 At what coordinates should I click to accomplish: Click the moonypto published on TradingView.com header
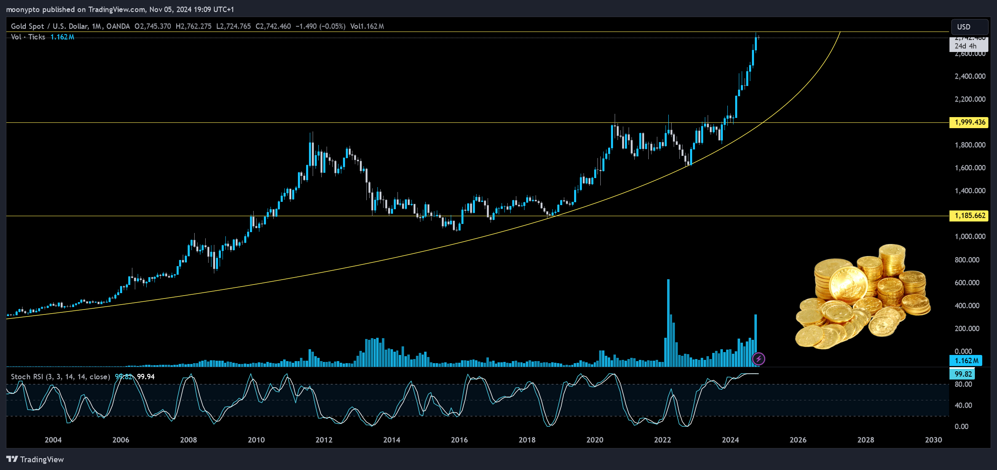120,9
